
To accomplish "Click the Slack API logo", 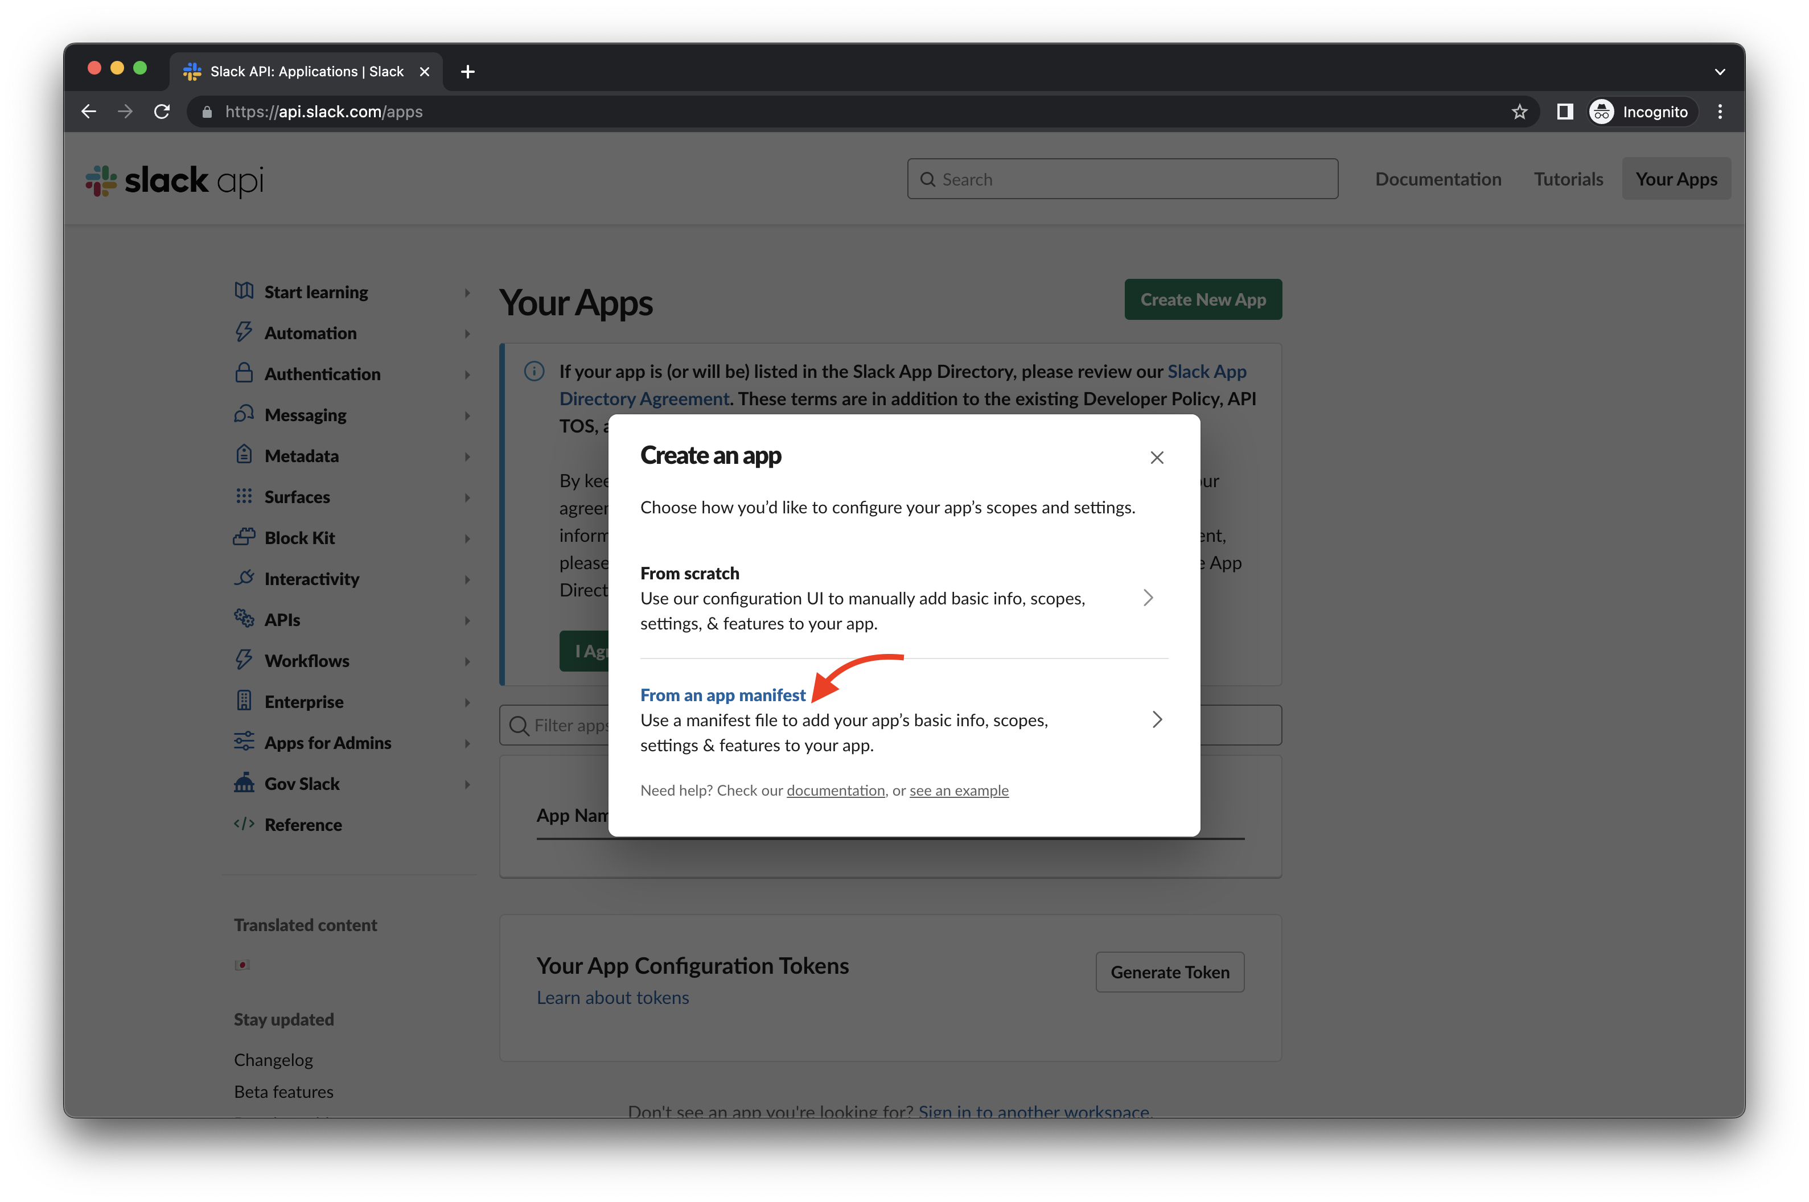I will [174, 181].
